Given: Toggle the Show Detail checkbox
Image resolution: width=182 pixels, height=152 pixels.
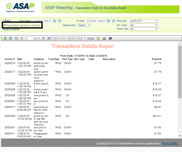Looking at the screenshot, I should coord(5,25).
